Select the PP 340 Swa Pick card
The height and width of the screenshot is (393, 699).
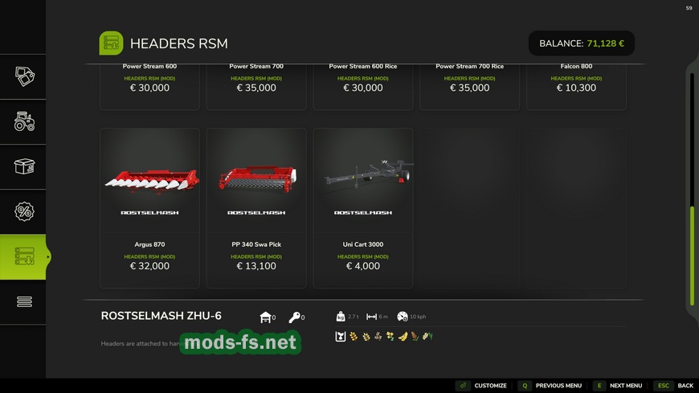tap(256, 208)
